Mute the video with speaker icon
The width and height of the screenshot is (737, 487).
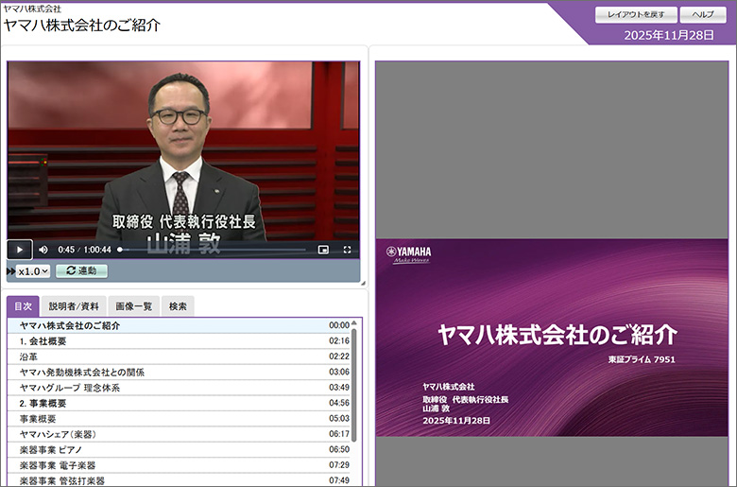click(43, 250)
